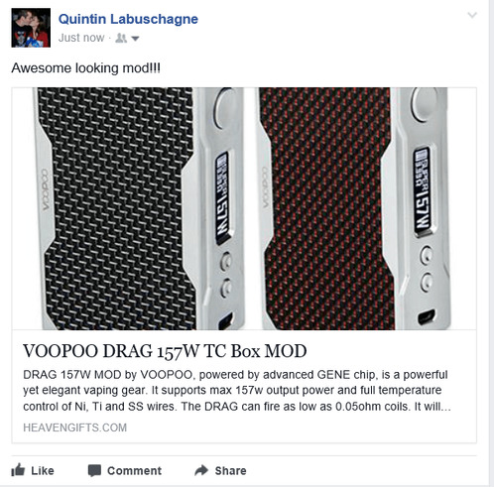Click the Like button label
Image resolution: width=494 pixels, height=487 pixels.
coord(43,470)
